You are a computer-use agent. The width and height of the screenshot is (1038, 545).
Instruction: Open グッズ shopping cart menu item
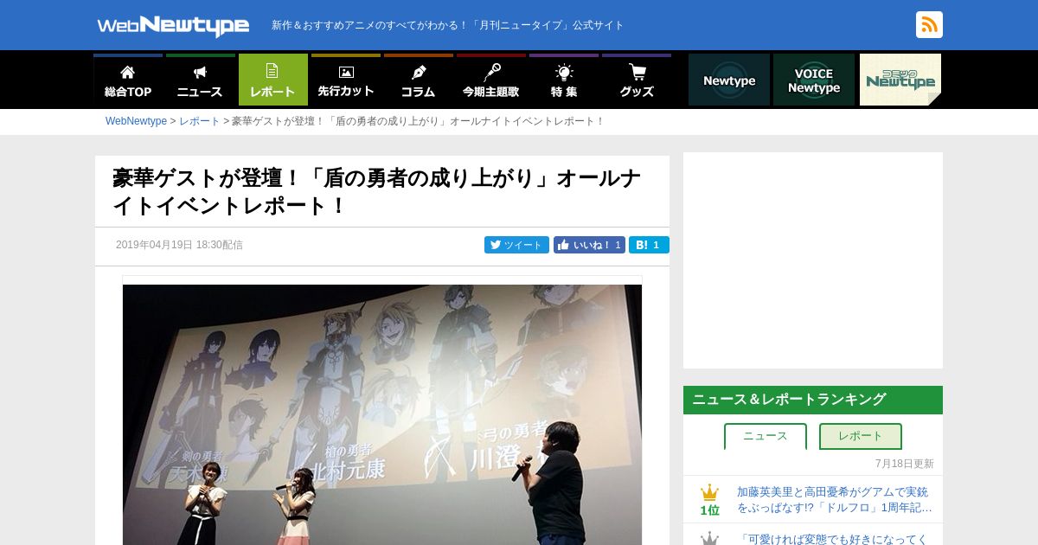(637, 80)
